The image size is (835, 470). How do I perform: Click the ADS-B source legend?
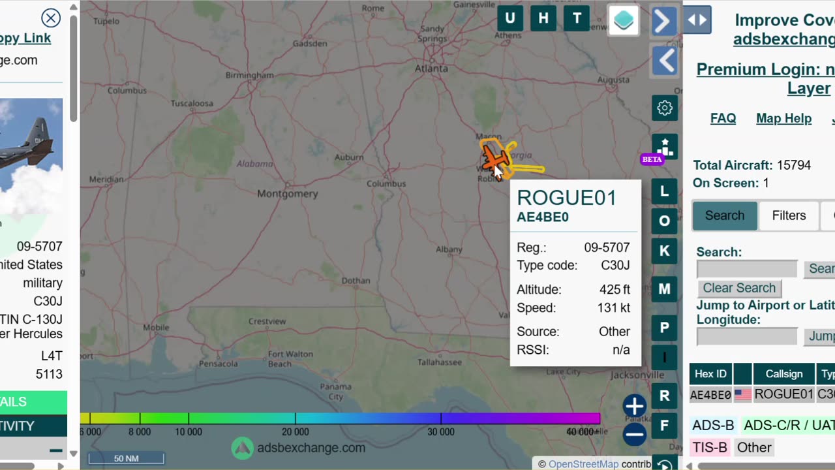[x=713, y=426]
